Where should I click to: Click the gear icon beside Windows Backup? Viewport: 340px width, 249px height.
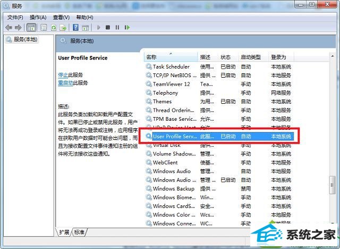[149, 188]
